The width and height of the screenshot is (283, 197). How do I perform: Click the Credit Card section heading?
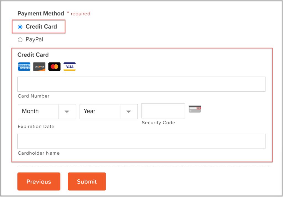pos(33,55)
